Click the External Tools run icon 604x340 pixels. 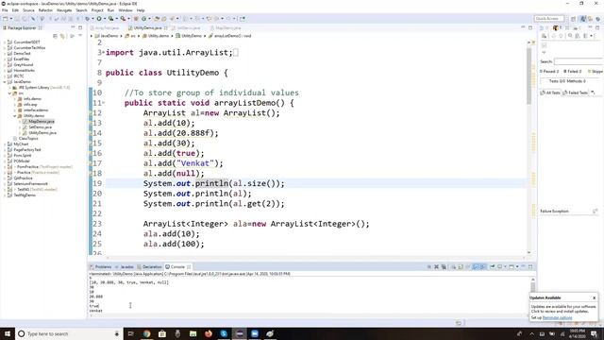[x=123, y=19]
